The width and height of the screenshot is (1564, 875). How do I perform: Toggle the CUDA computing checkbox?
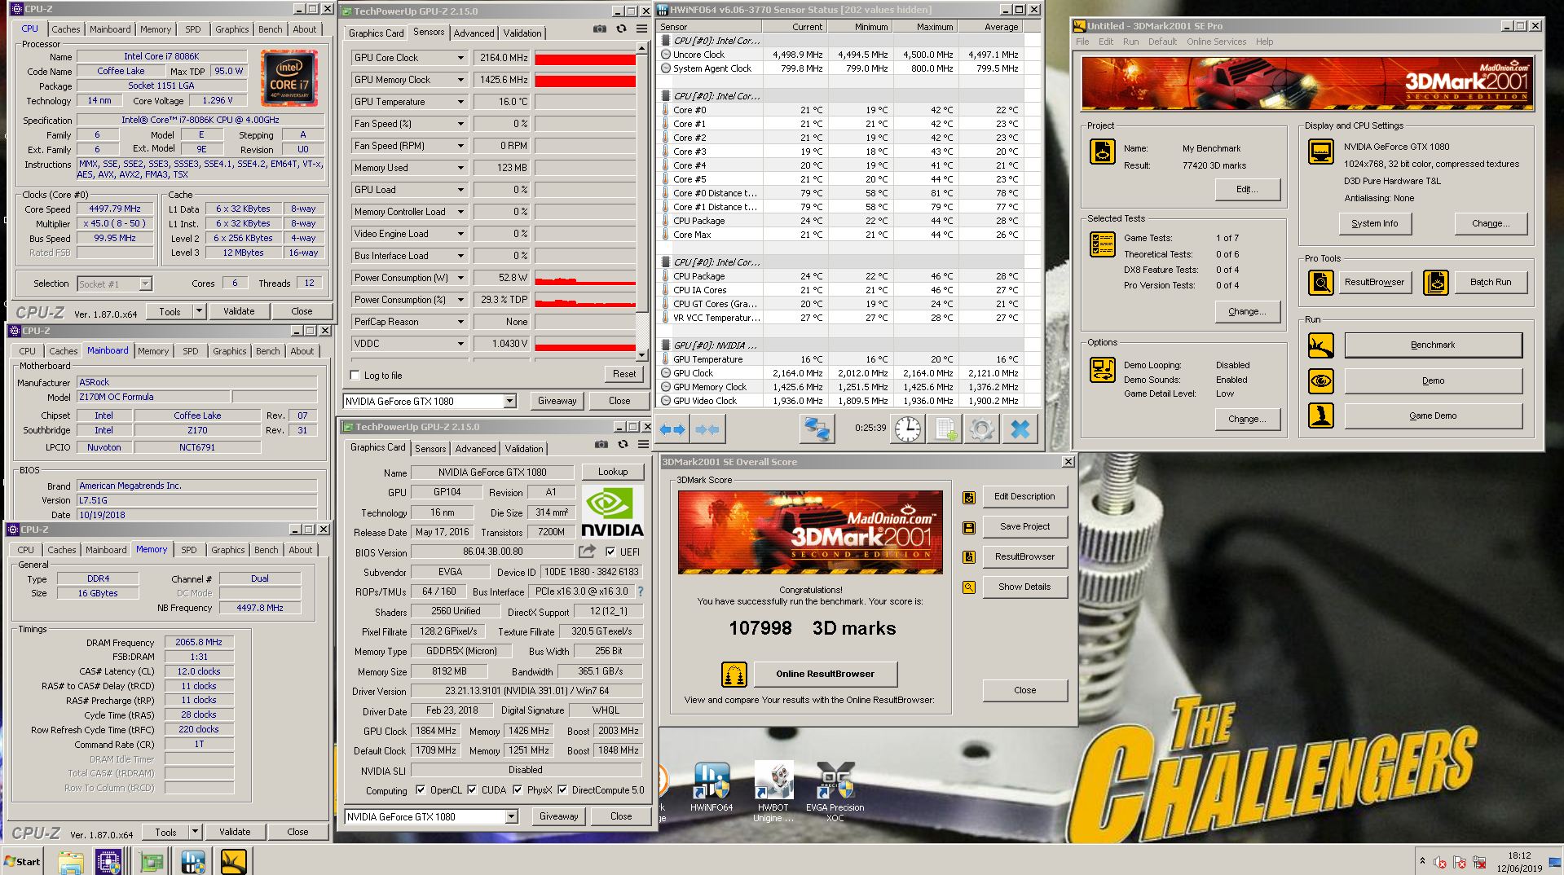pos(472,789)
